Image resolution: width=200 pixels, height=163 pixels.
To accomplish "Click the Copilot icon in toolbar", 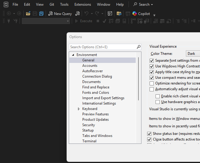I will (135, 13).
